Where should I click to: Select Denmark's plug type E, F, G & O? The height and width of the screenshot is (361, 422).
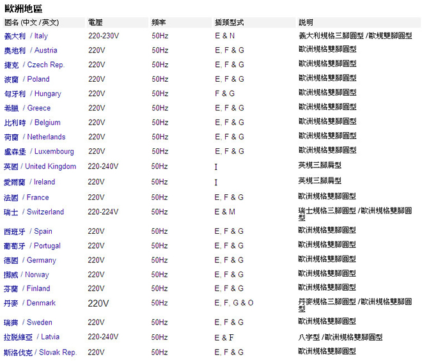pyautogui.click(x=234, y=303)
